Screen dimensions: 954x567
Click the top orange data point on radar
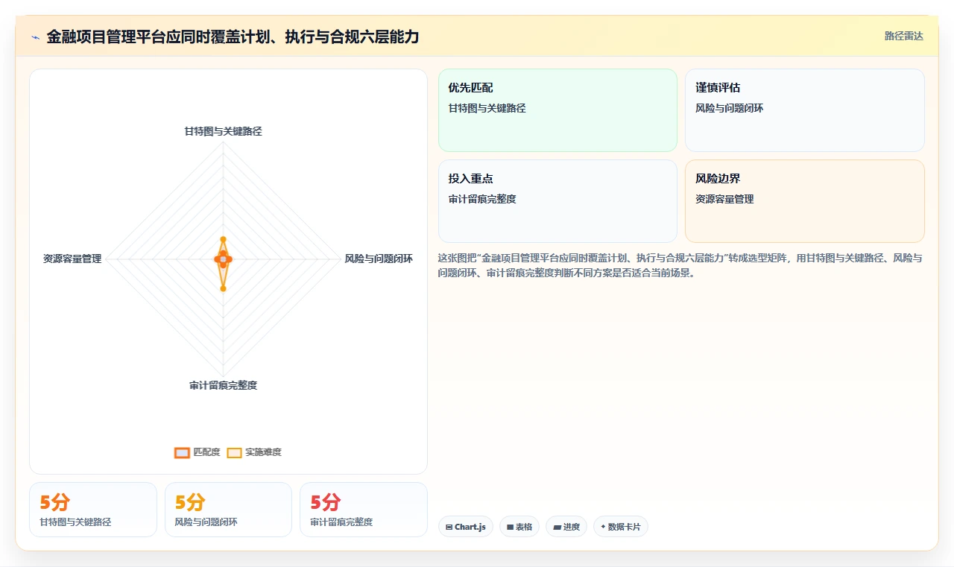(x=223, y=239)
